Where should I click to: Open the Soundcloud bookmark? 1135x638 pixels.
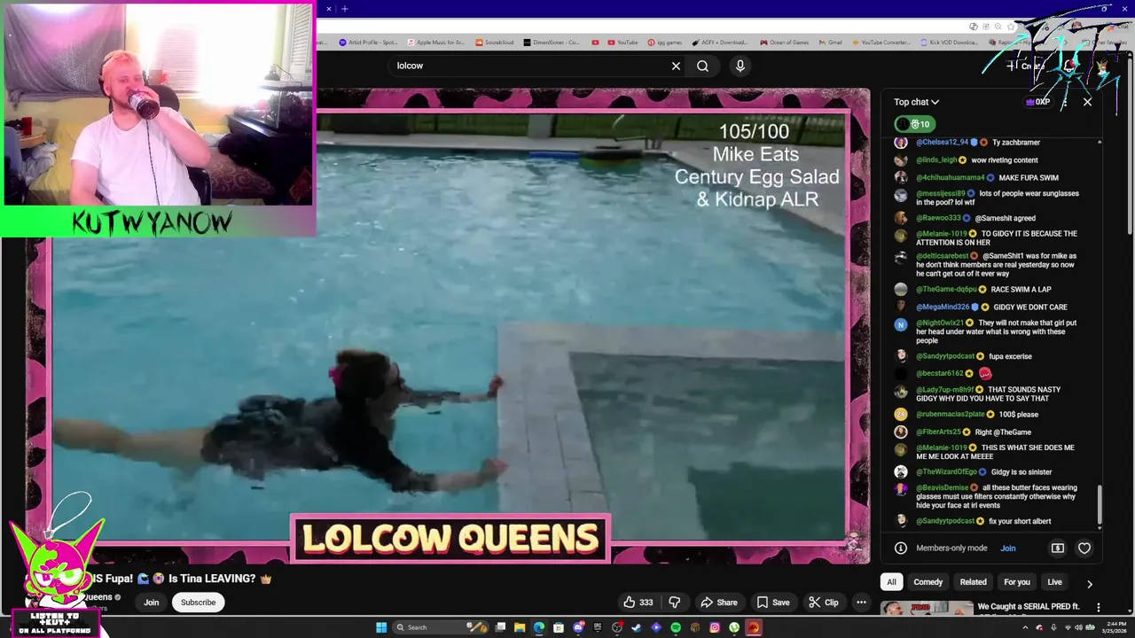(495, 43)
